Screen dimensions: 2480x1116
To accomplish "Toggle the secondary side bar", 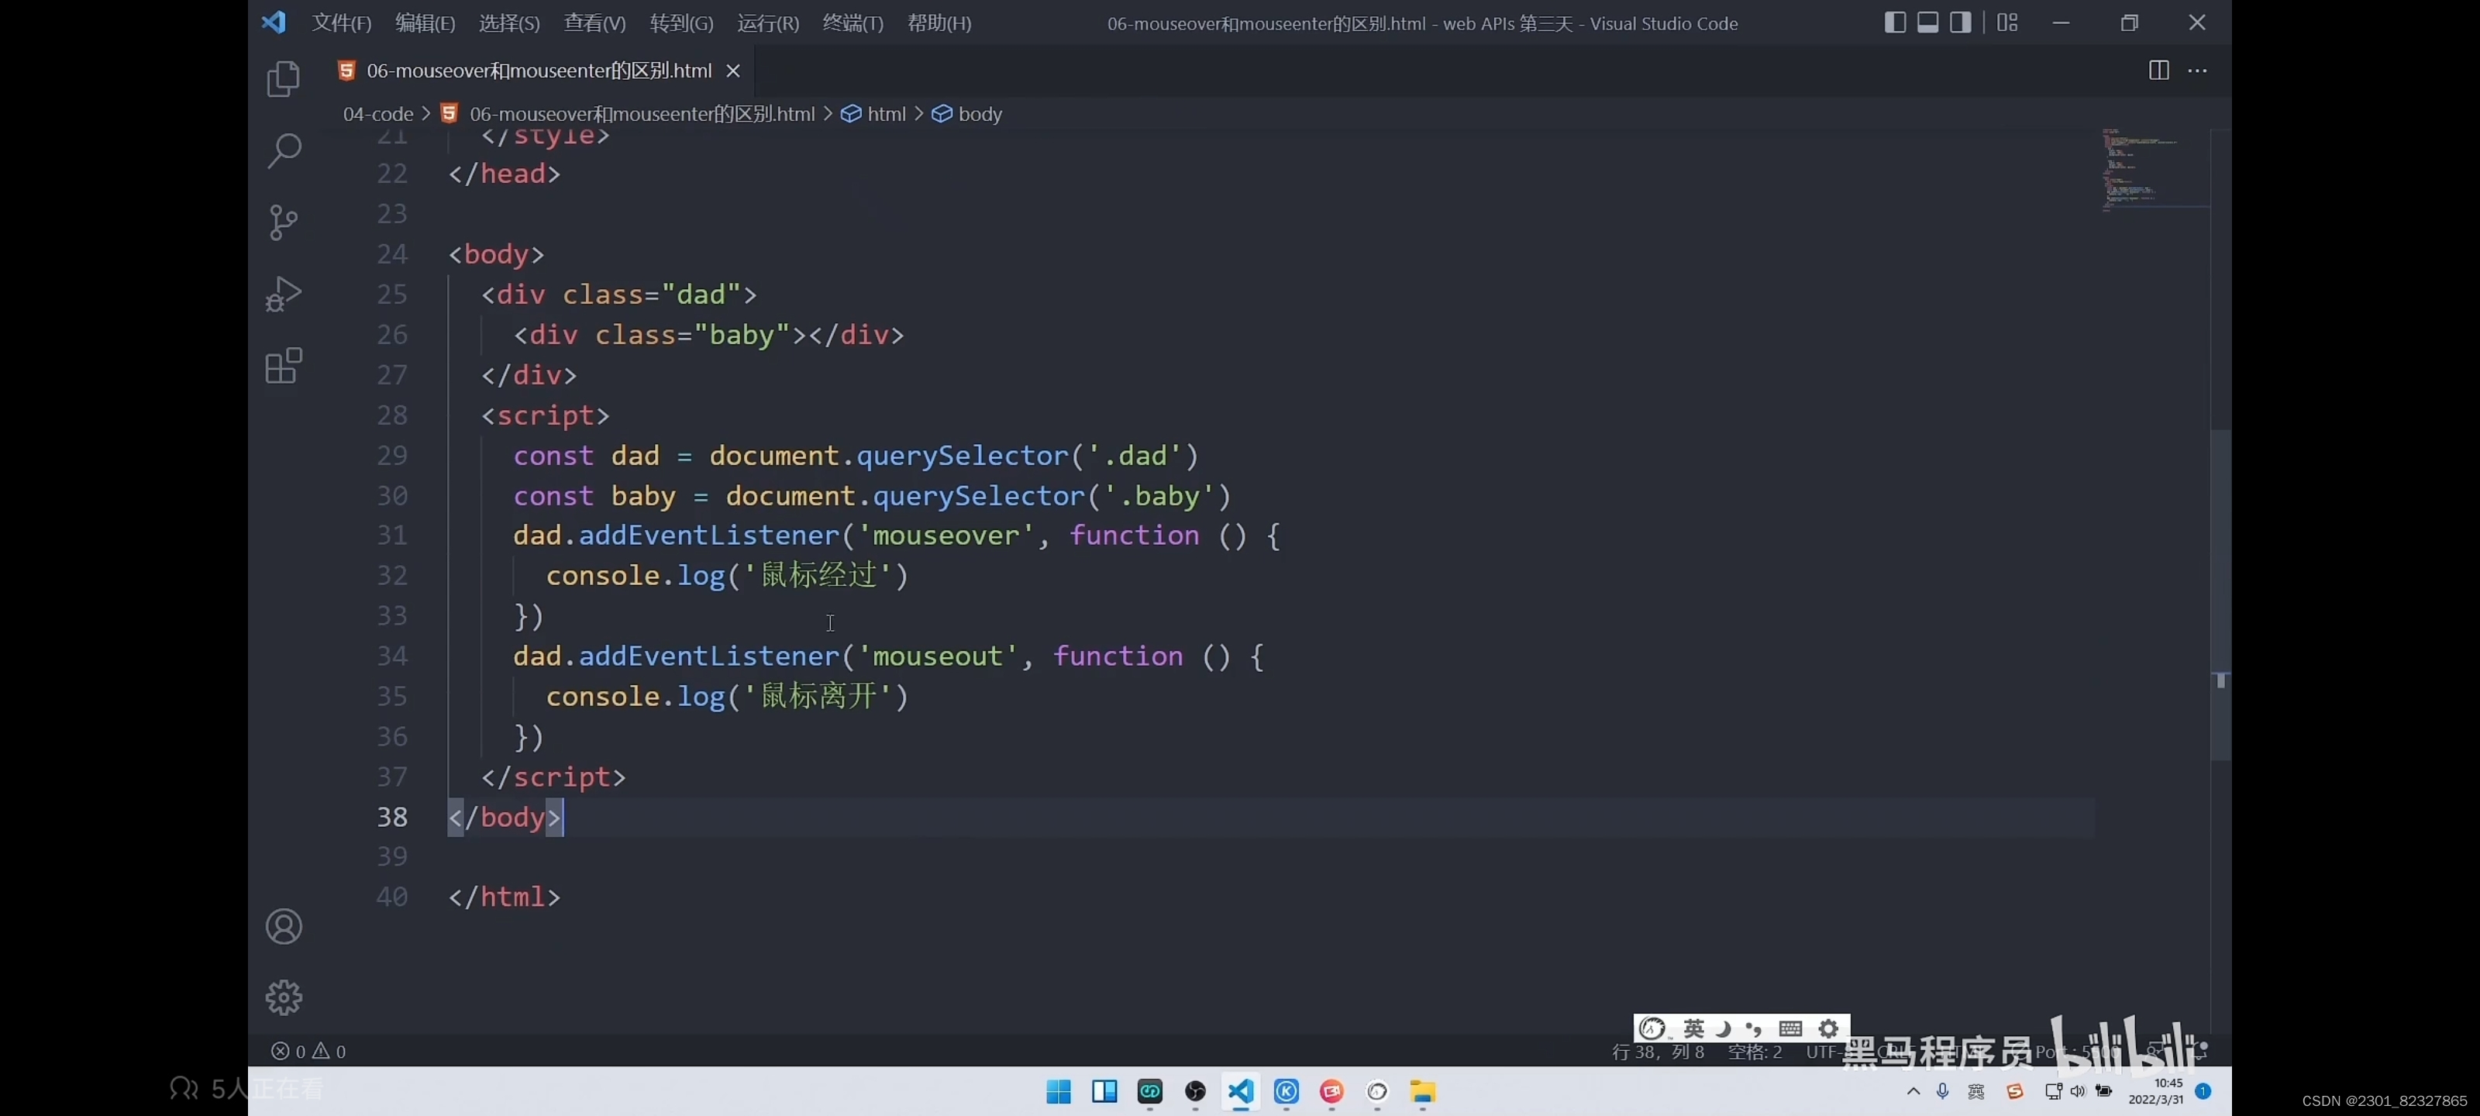I will [1960, 22].
